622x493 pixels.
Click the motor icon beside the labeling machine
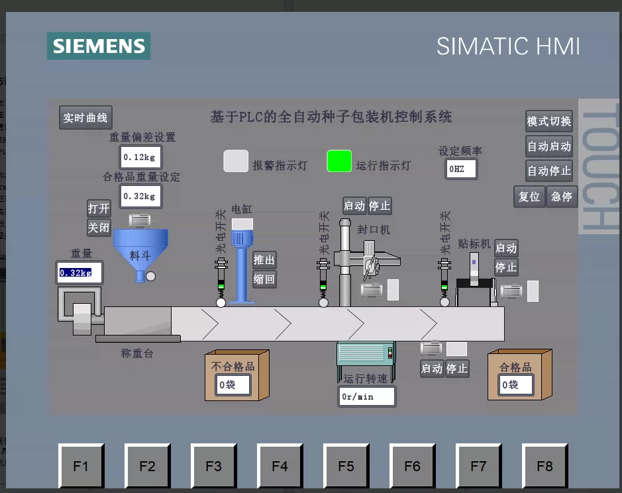pyautogui.click(x=511, y=291)
